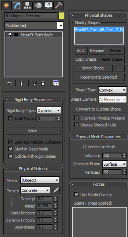Image resolution: width=128 pixels, height=237 pixels.
Task: Click the Mass spinner arrows
Action: 56,206
